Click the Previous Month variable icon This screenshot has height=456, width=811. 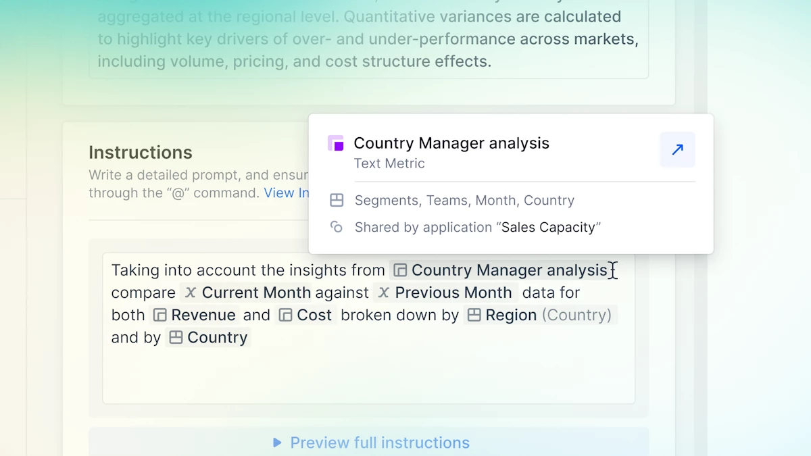(x=384, y=293)
